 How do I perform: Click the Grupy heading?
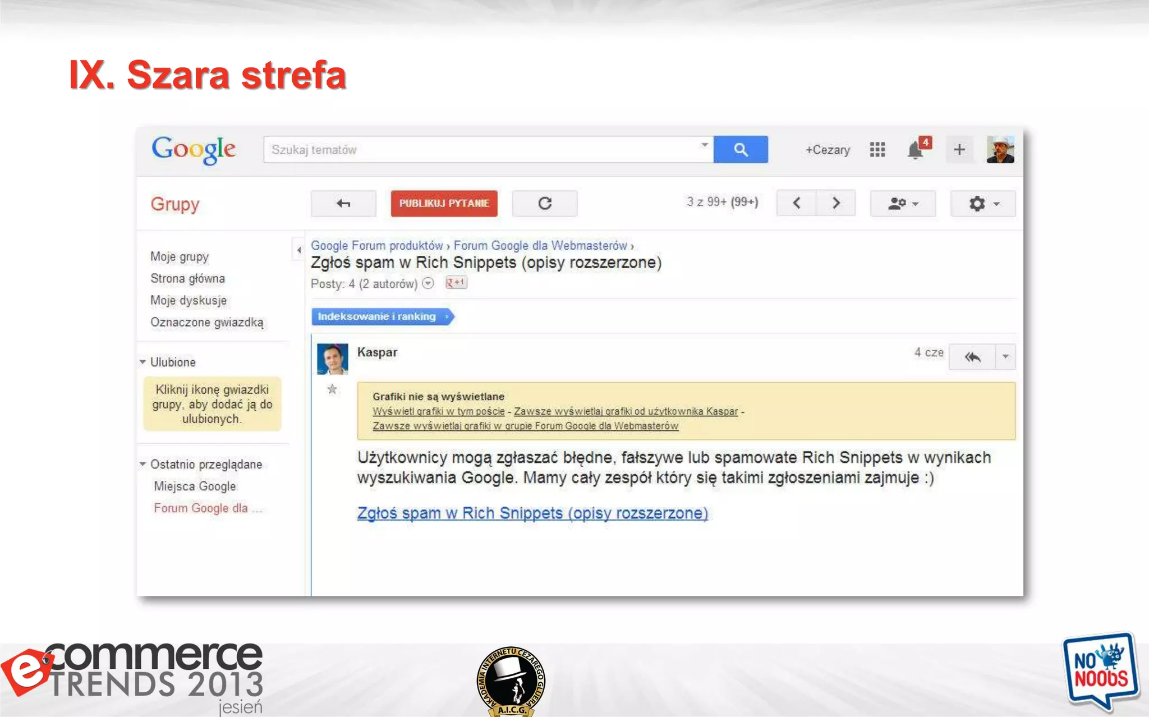coord(175,204)
